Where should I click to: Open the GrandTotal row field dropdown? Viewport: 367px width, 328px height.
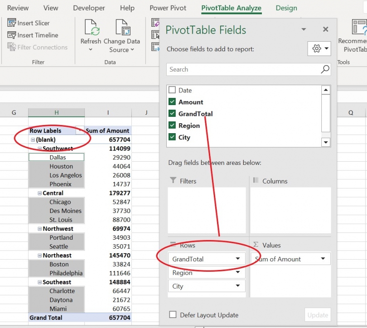238,259
